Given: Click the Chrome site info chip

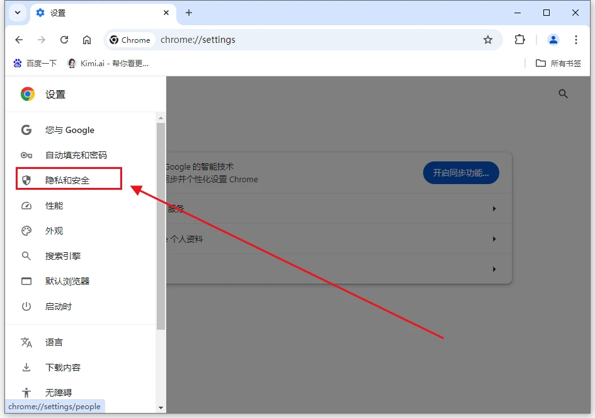Looking at the screenshot, I should 130,40.
